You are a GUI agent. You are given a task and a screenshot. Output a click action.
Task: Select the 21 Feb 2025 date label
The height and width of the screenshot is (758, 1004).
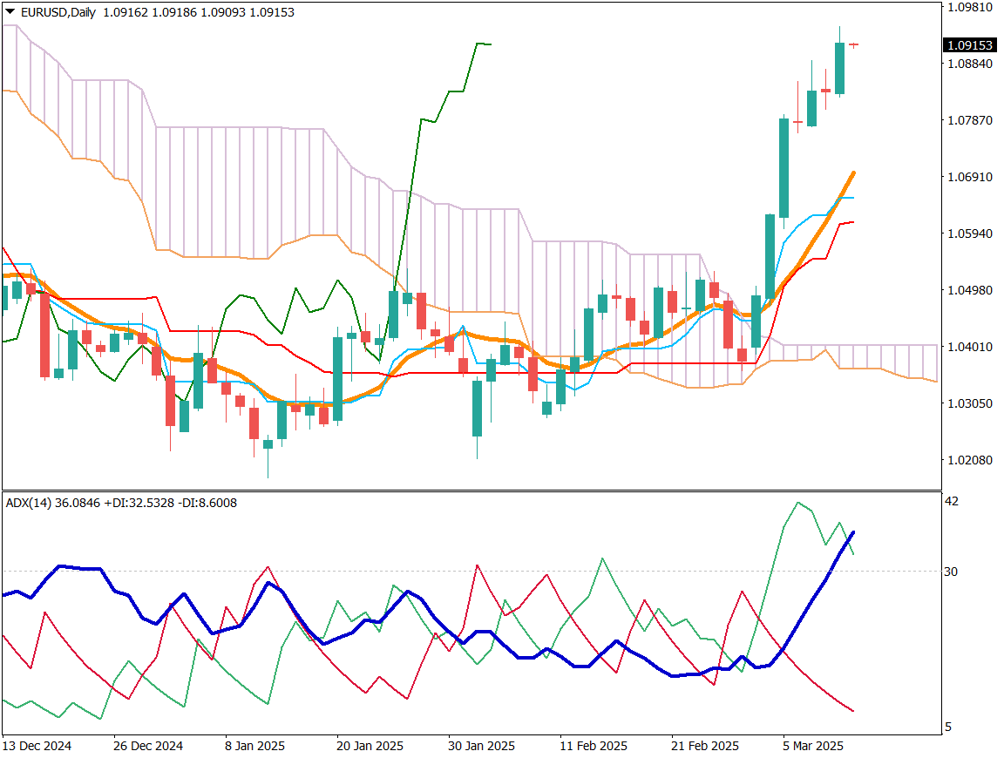pyautogui.click(x=705, y=747)
